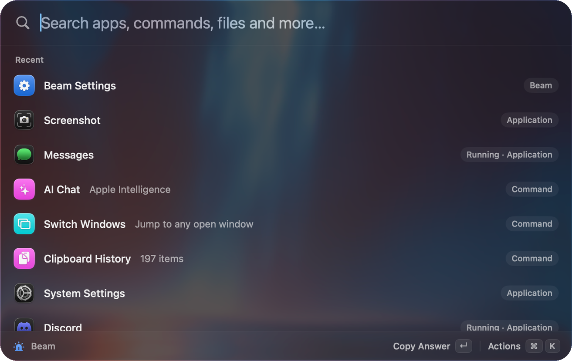Click the Beam logo in footer
The height and width of the screenshot is (361, 572).
(x=19, y=347)
